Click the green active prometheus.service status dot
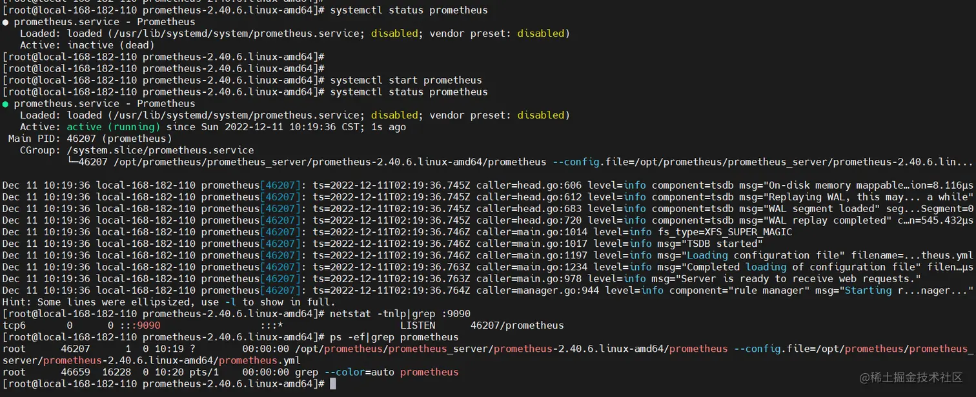Image resolution: width=976 pixels, height=397 pixels. [5, 103]
